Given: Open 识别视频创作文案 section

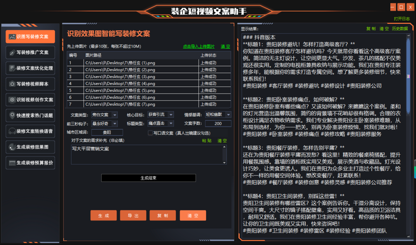Looking at the screenshot, I should (30, 100).
